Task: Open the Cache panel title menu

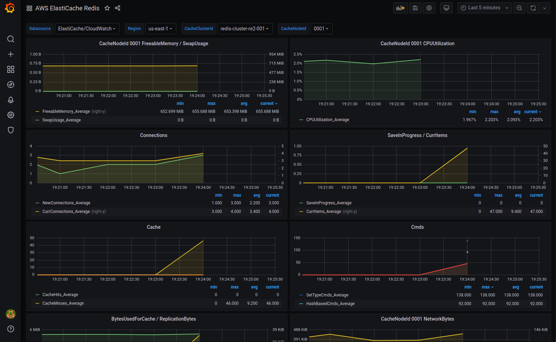Action: 154,227
